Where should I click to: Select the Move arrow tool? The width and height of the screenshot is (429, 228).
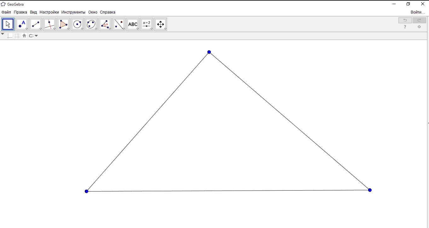point(8,24)
